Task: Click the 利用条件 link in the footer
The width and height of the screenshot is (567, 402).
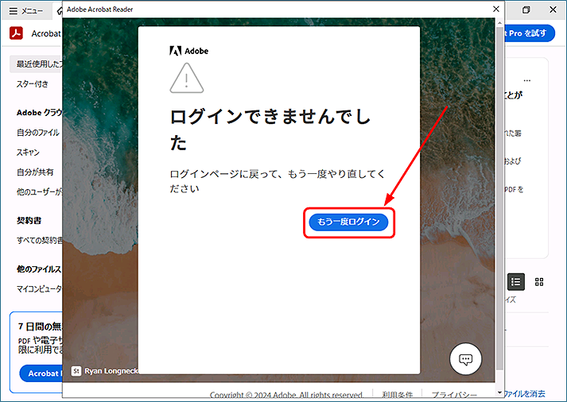Action: 397,395
